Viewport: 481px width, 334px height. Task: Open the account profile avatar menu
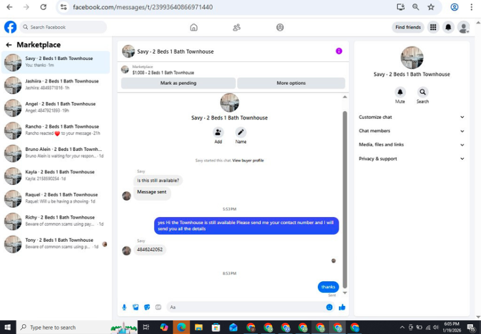point(463,27)
